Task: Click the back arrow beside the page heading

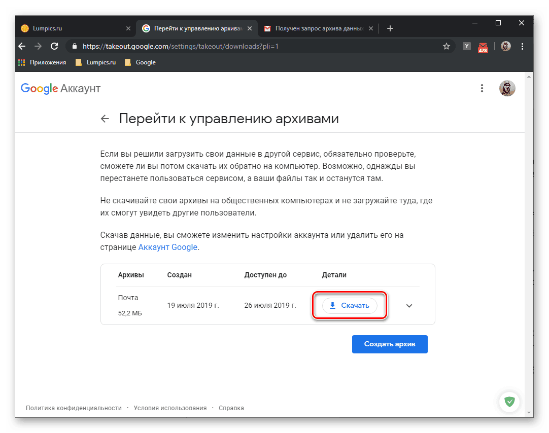Action: pos(105,119)
